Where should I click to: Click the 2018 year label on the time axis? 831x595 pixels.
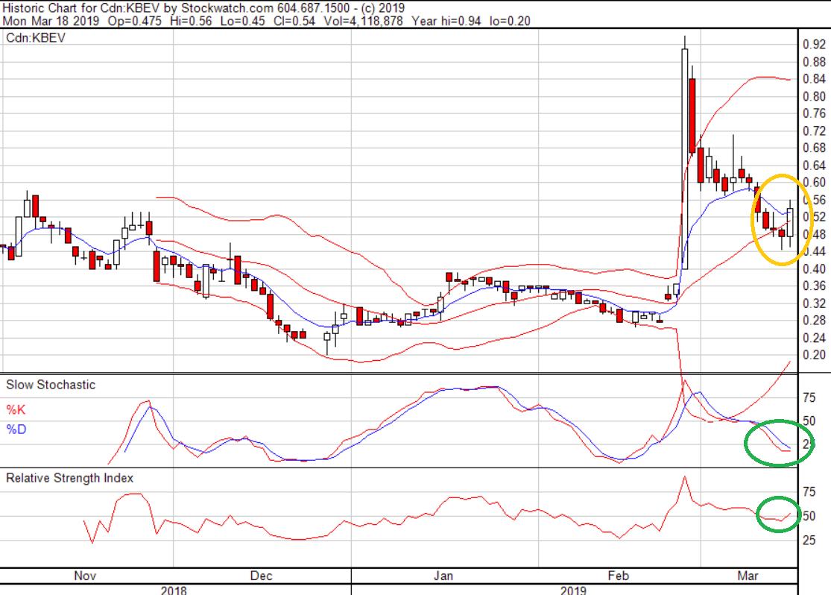tap(174, 590)
